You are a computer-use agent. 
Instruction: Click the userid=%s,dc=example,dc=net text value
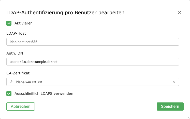[x=34, y=62]
